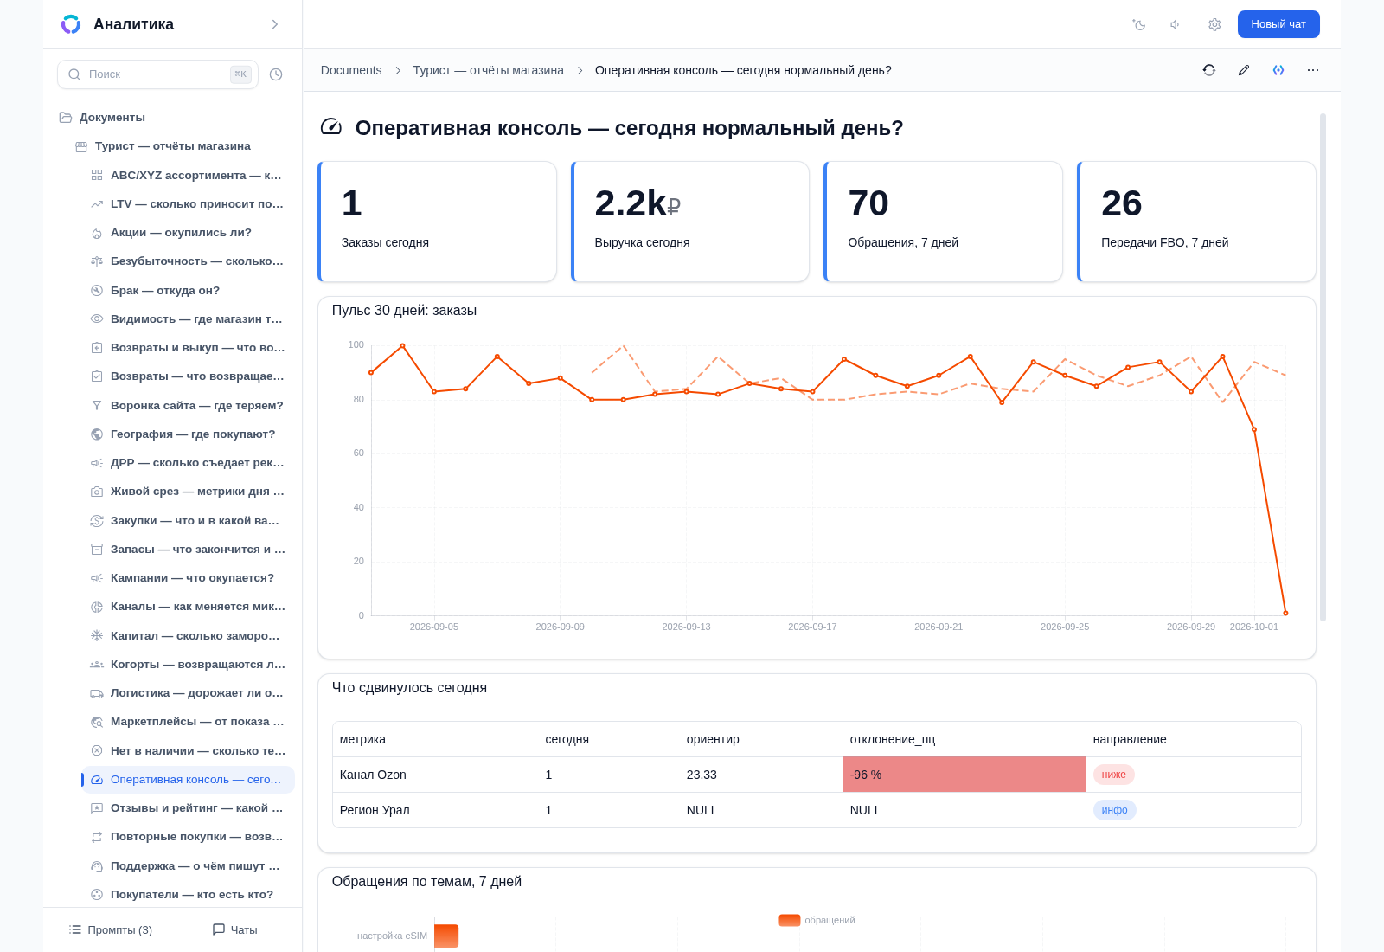This screenshot has width=1384, height=952.
Task: Open history clock icon beside search
Action: tap(276, 74)
